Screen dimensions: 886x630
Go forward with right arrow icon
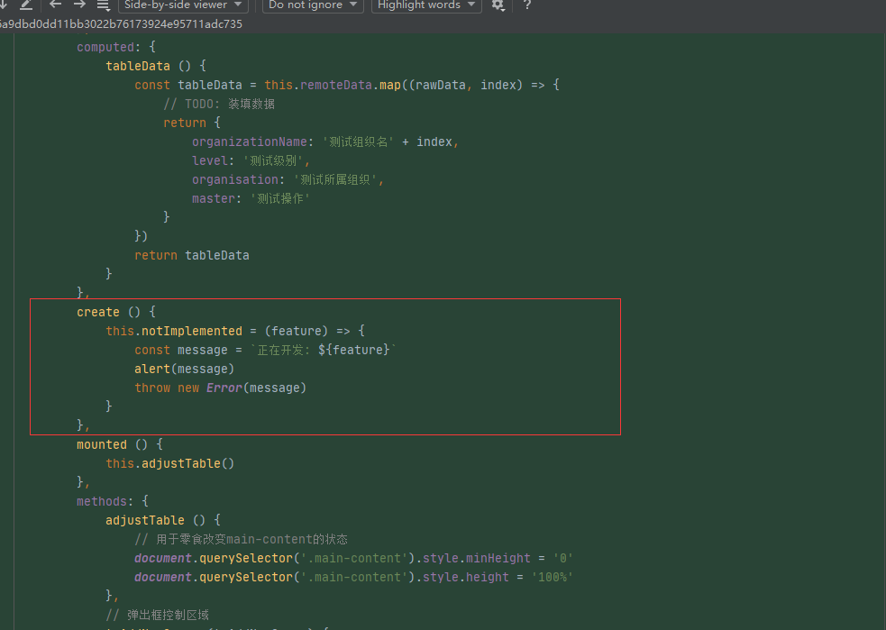click(79, 5)
